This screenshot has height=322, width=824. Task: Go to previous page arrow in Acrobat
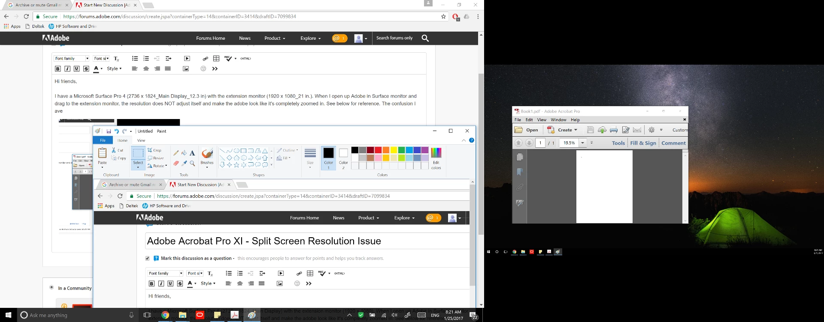pos(518,143)
